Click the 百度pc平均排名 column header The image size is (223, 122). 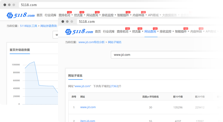(151, 97)
